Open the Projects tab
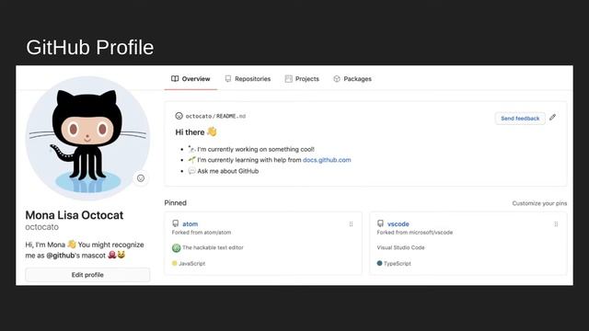589x331 pixels. [302, 79]
